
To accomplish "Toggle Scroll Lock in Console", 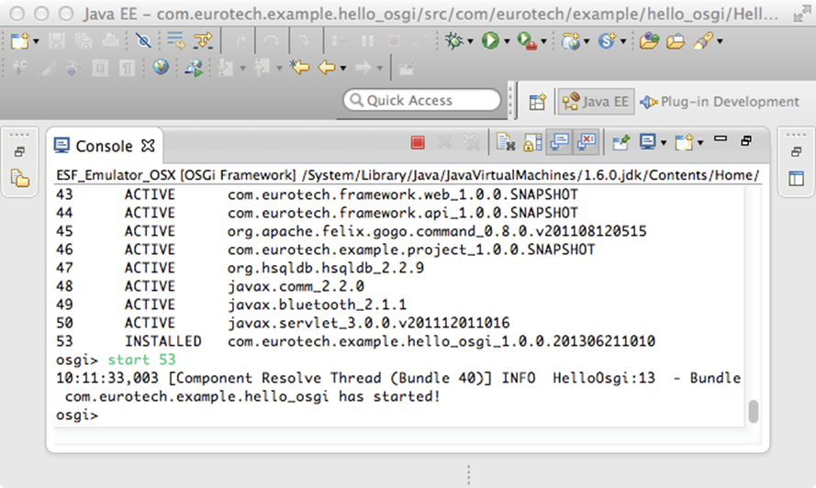I will 532,142.
